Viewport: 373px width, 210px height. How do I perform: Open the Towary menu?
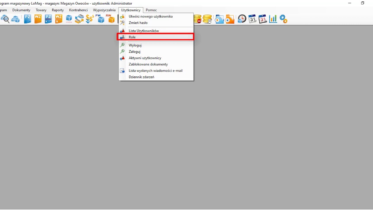pos(41,10)
